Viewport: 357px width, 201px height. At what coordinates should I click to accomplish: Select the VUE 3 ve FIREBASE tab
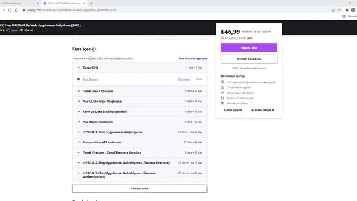[64, 3]
